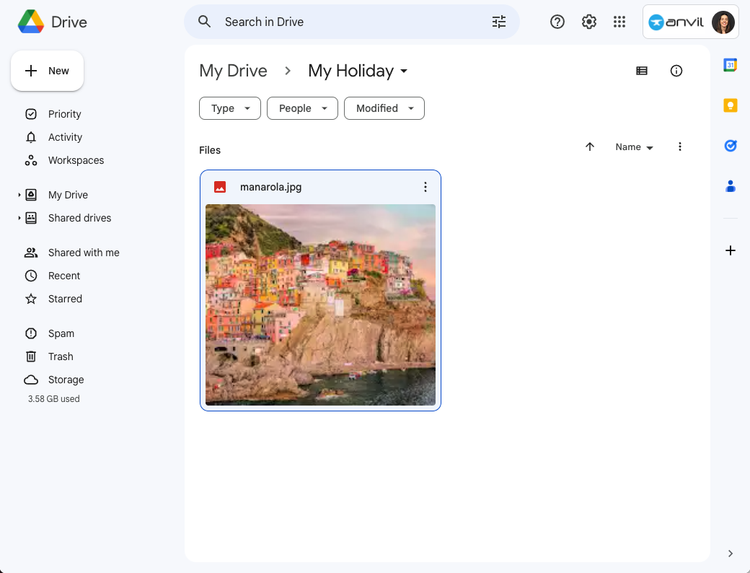The width and height of the screenshot is (750, 573).
Task: Navigate back to My Drive breadcrumb
Action: [233, 70]
